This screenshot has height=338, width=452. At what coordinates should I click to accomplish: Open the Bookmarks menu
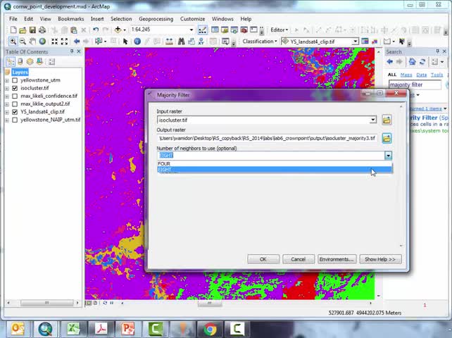tap(71, 19)
